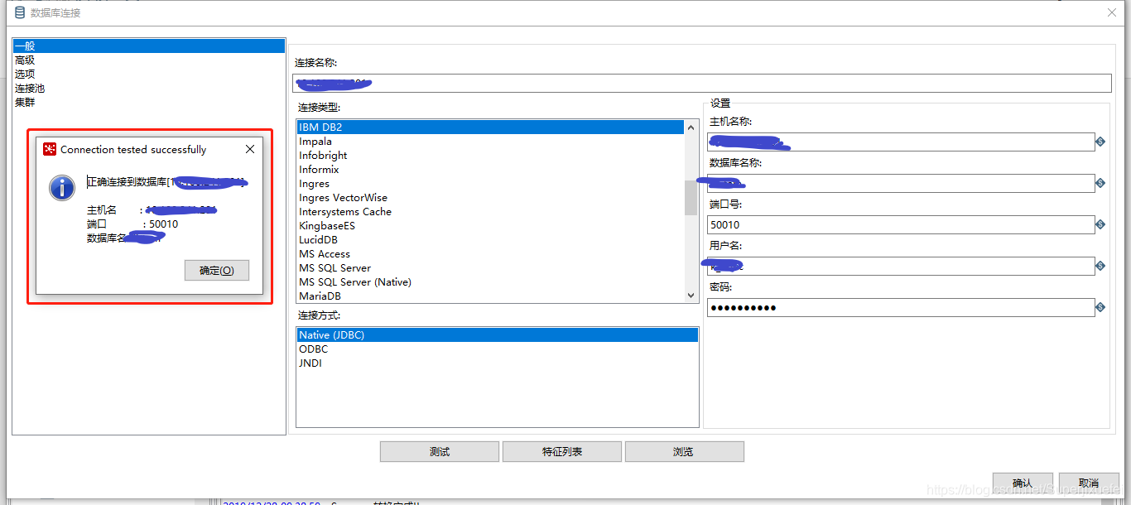The image size is (1131, 505).
Task: Click the 特征列表 button
Action: (562, 451)
